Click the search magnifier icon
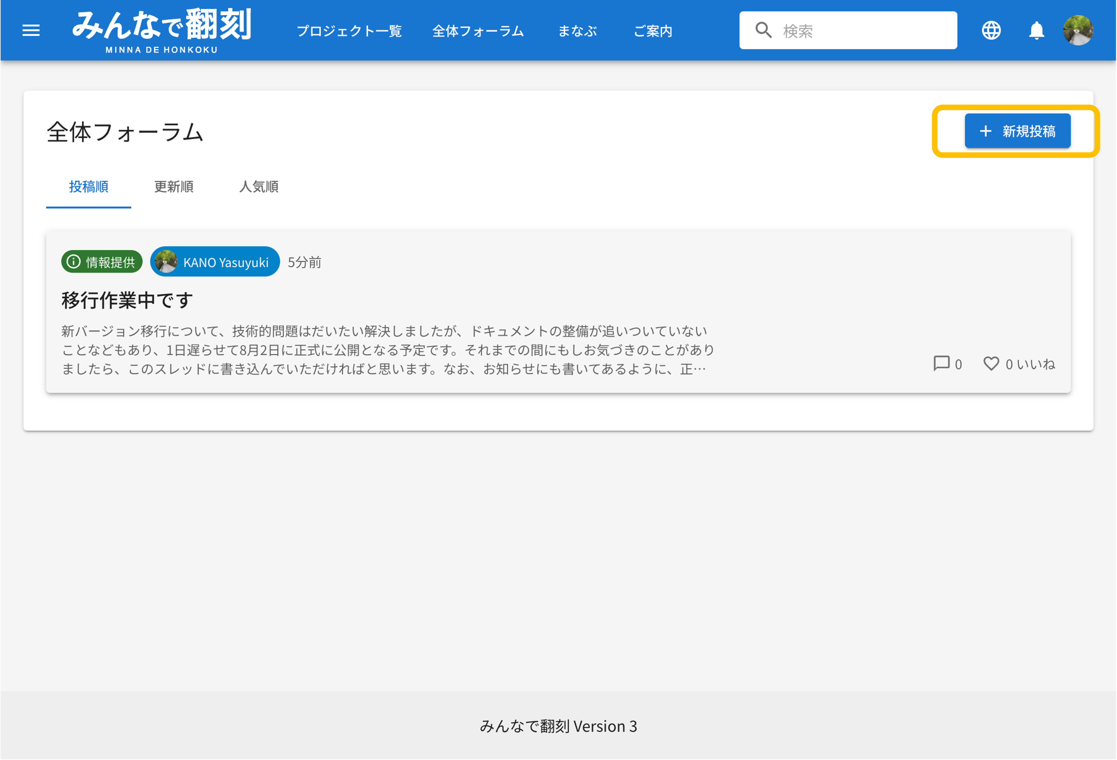Viewport: 1117px width, 760px height. (x=763, y=30)
